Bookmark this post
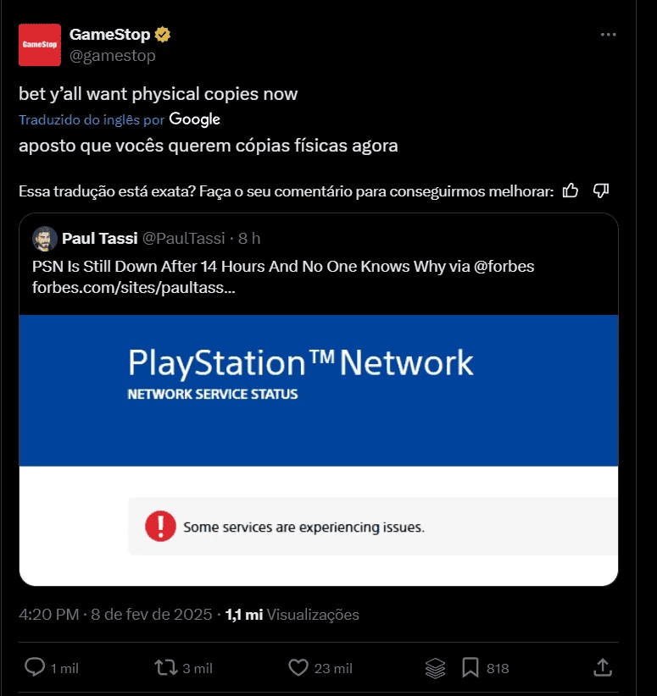This screenshot has width=657, height=696. tap(470, 668)
